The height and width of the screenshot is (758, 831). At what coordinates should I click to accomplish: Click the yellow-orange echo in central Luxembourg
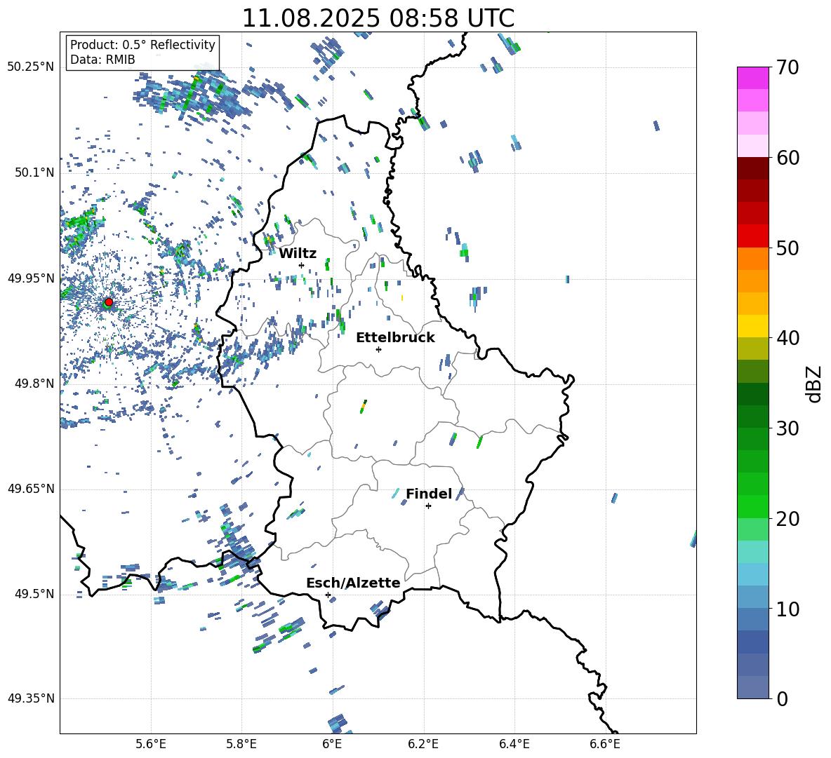pos(363,407)
